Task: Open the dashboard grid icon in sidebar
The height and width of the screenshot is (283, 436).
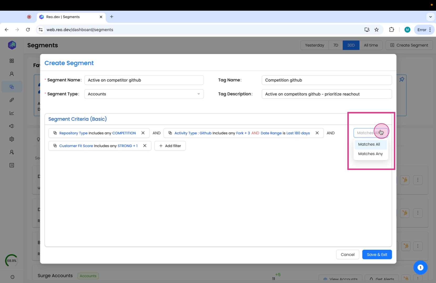Action: pos(12,61)
